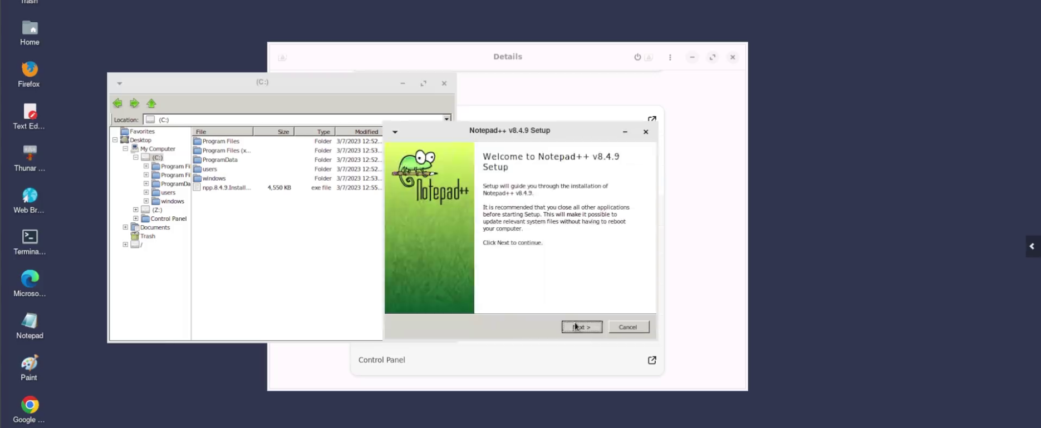This screenshot has height=428, width=1041.
Task: Collapse the My Computer tree node
Action: click(x=125, y=149)
